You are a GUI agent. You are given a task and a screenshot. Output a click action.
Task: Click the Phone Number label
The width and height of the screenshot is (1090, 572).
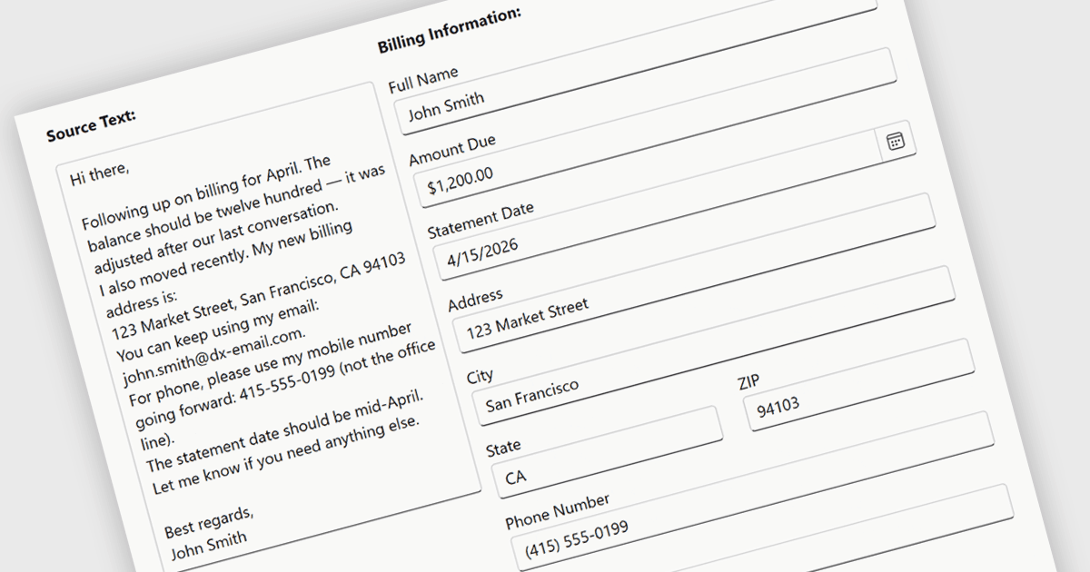558,510
